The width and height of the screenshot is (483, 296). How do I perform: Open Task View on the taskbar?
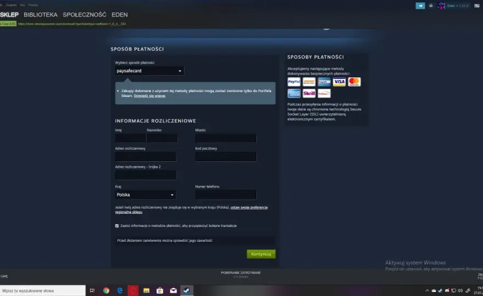(x=92, y=291)
